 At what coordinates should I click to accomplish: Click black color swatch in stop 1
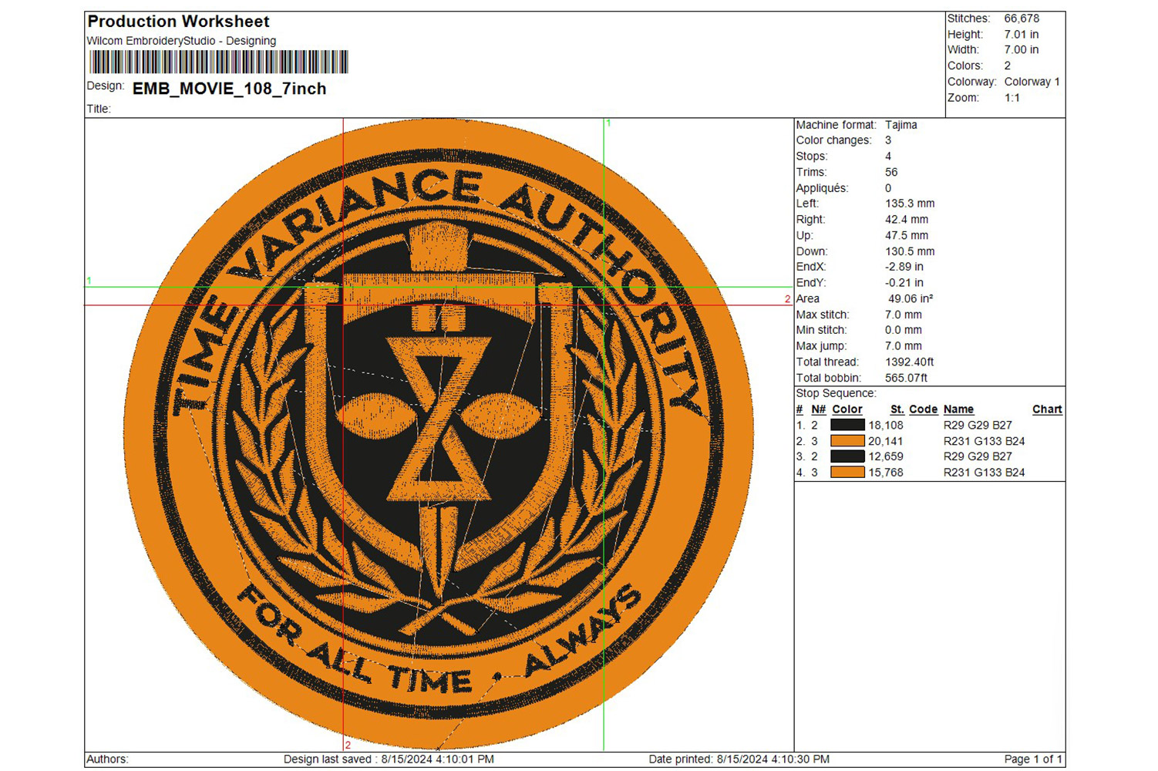point(847,425)
